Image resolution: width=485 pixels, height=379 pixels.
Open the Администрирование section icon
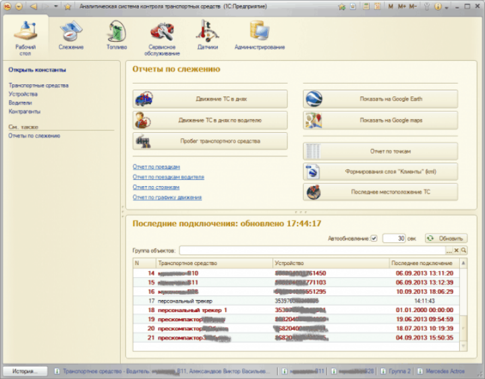(259, 30)
